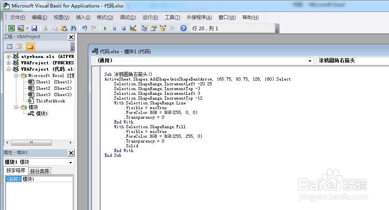This screenshot has width=389, height=210.
Task: Click View Object icon in project panel
Action: pyautogui.click(x=19, y=46)
